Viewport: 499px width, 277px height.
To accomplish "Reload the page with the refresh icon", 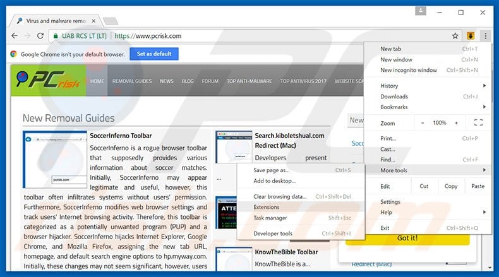I will coord(40,35).
